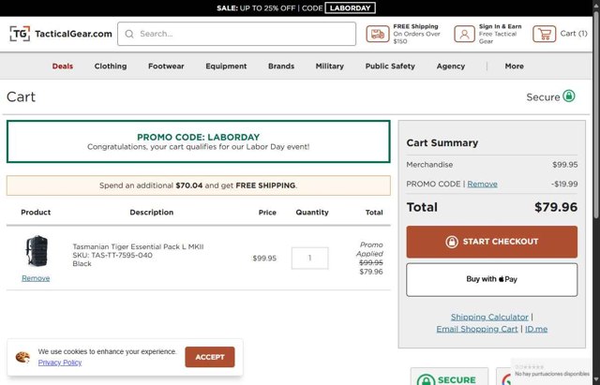Click in the Search input field

[x=237, y=34]
